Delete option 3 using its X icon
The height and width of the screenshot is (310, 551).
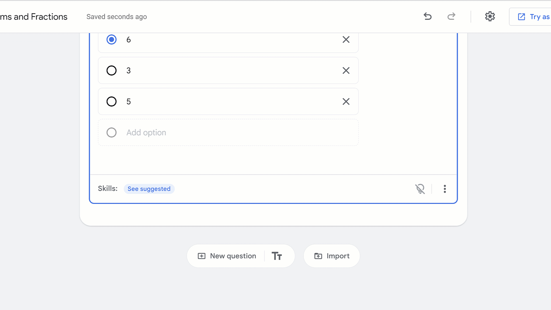point(346,71)
